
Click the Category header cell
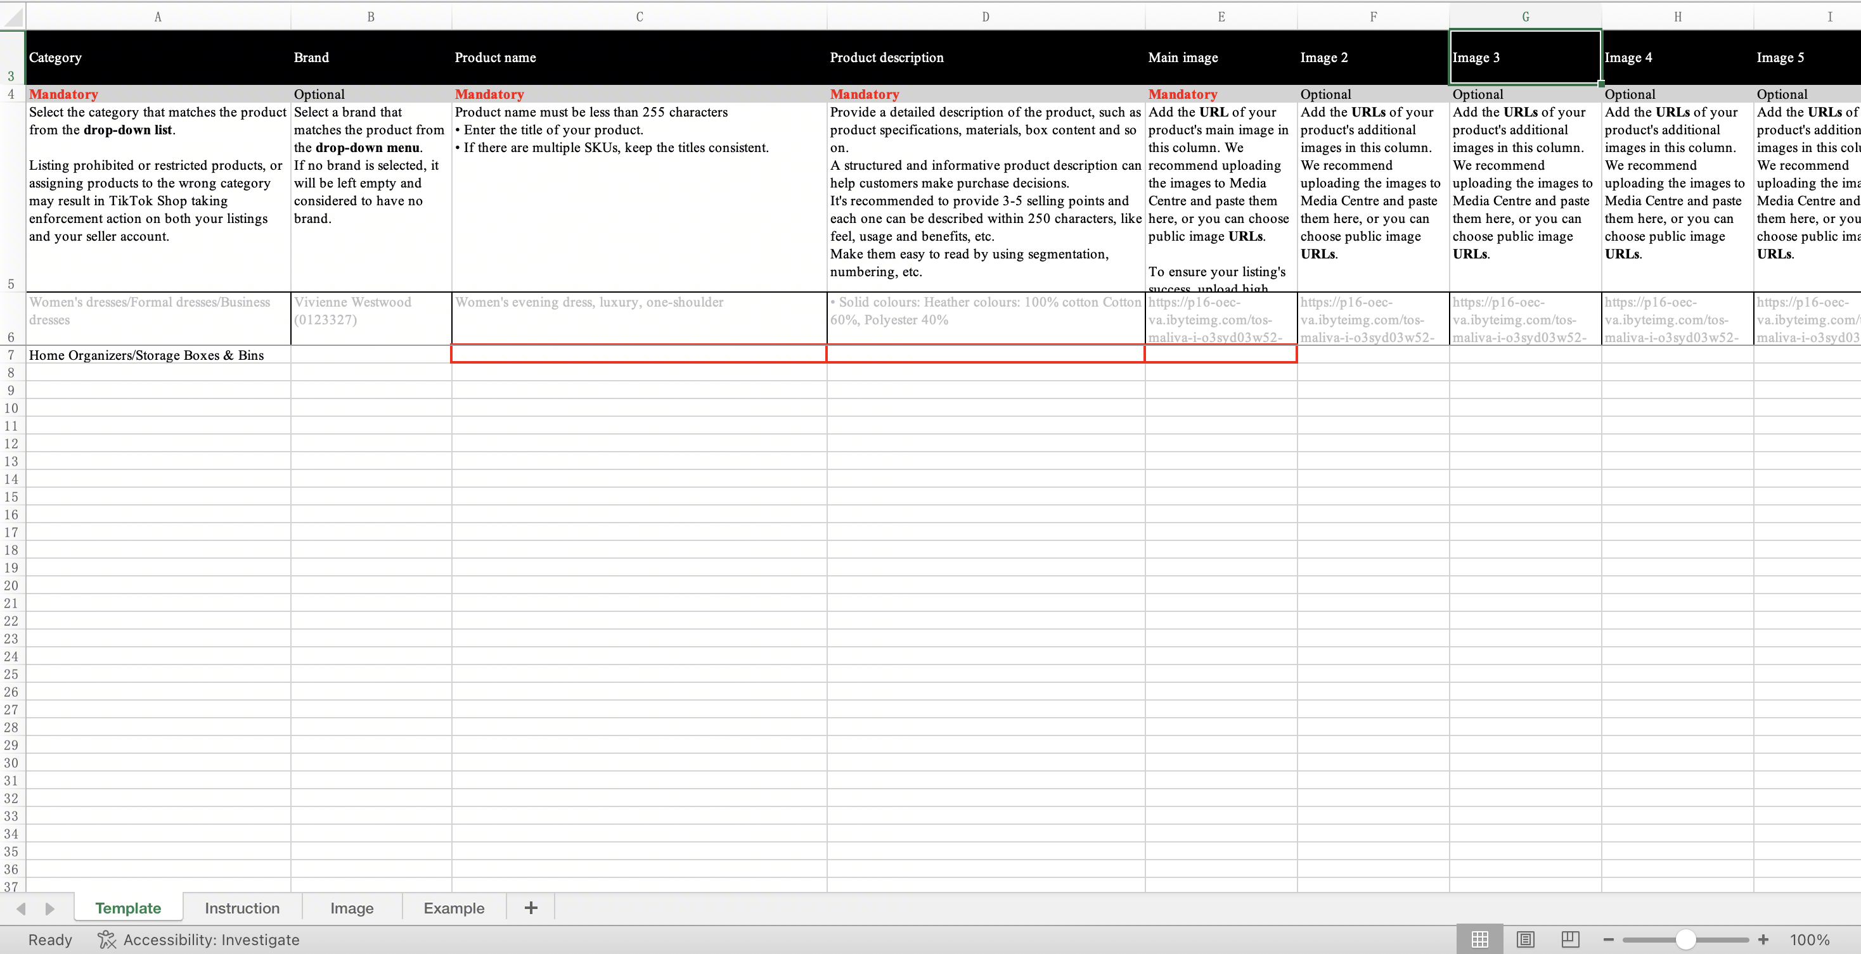point(158,57)
